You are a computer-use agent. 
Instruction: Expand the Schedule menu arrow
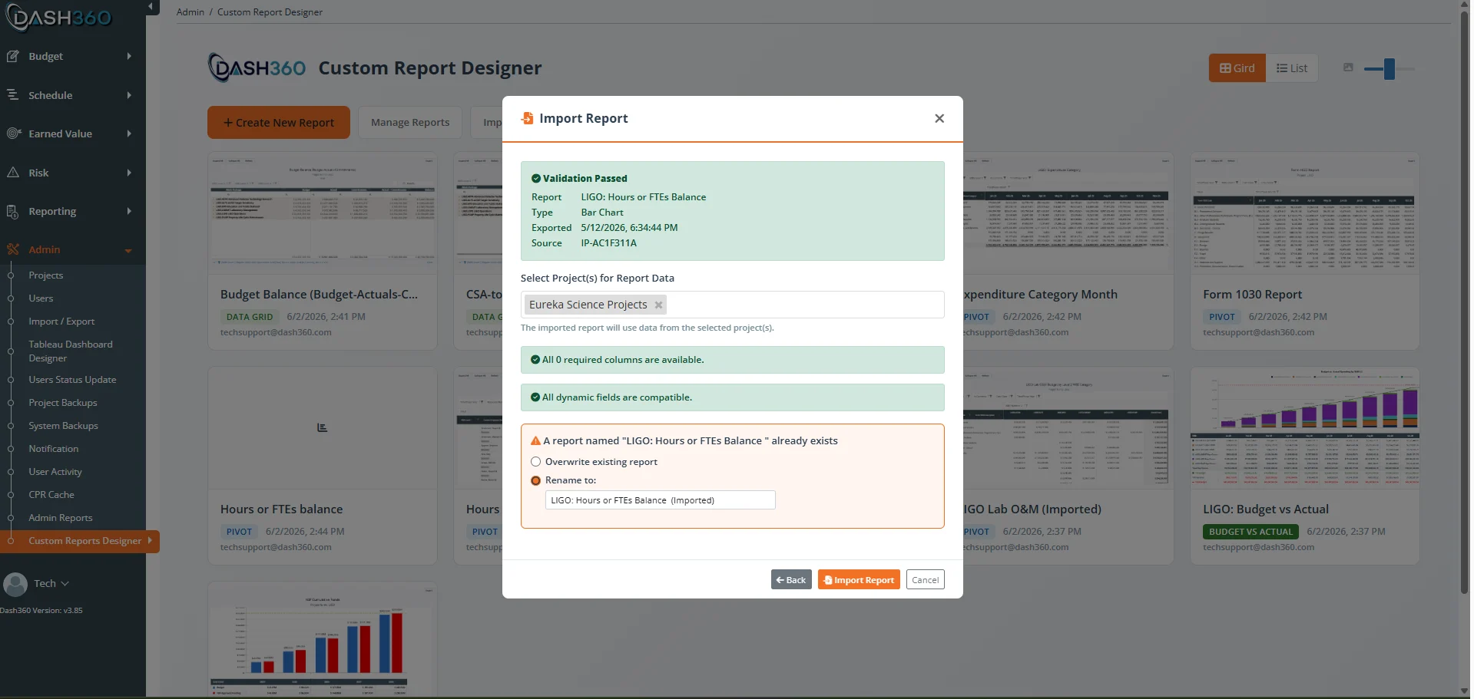pyautogui.click(x=129, y=95)
